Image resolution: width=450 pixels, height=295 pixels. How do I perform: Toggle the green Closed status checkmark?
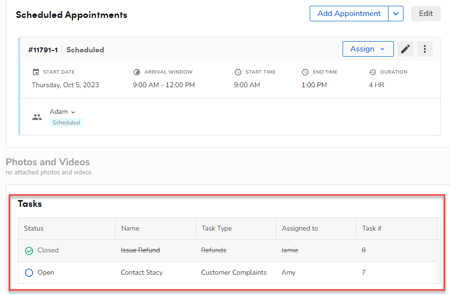pyautogui.click(x=29, y=250)
